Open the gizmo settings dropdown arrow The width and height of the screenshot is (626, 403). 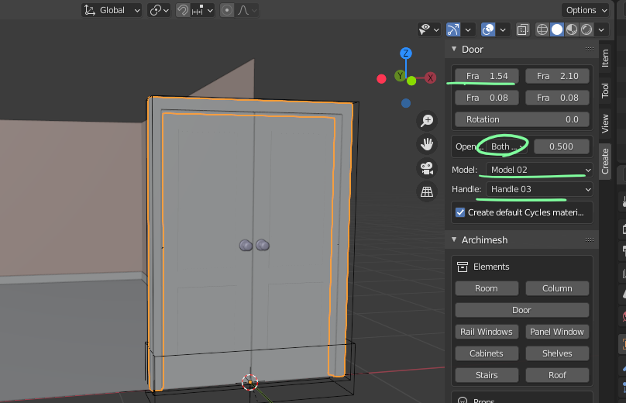(468, 29)
